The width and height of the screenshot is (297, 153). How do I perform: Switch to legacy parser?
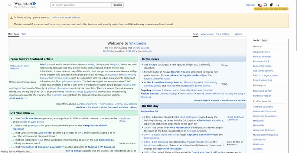click(266, 76)
